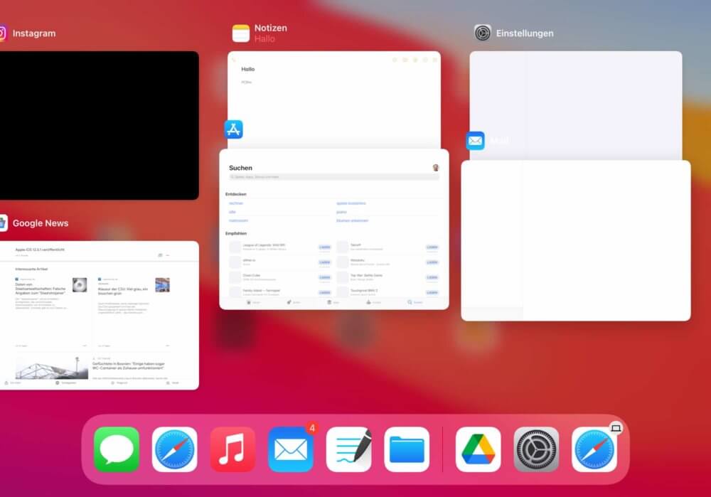Tap the Einstellungen gear icon above its card
Screen dimensions: 711x497
point(483,33)
